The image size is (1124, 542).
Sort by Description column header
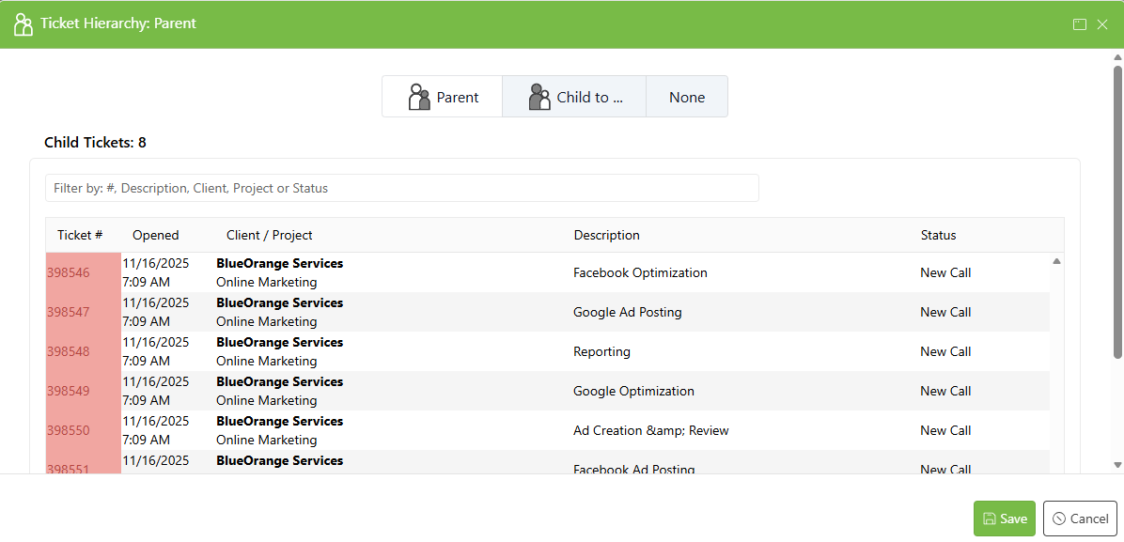[x=606, y=235]
